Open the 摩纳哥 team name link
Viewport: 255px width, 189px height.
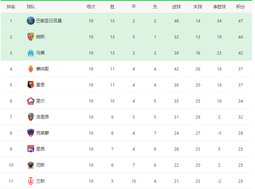(x=43, y=69)
